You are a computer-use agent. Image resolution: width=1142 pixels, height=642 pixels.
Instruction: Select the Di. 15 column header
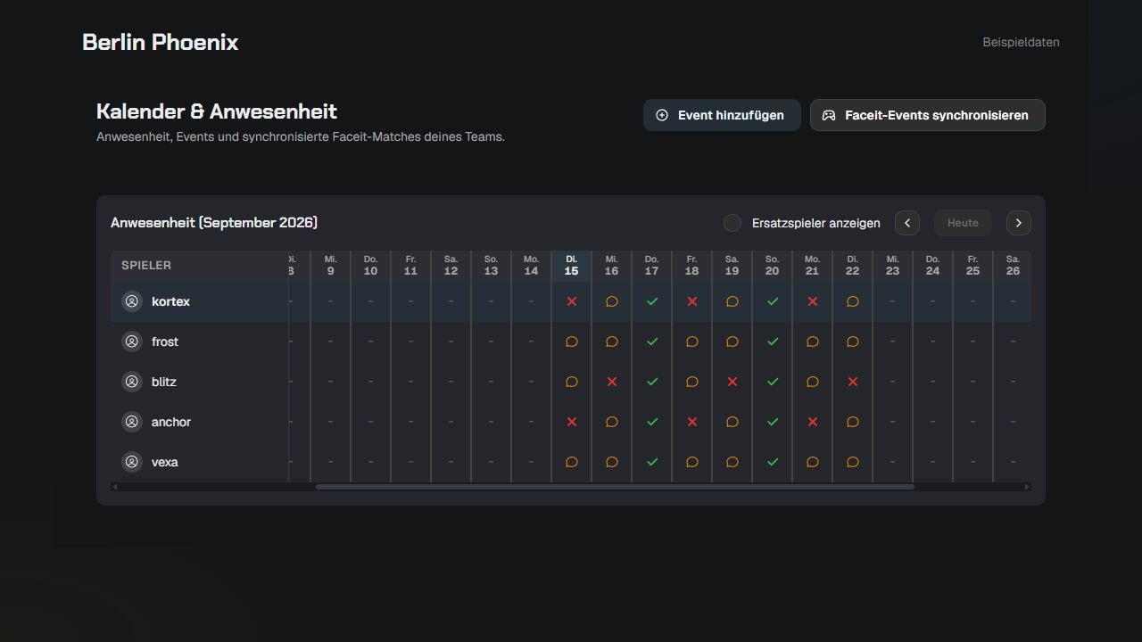coord(571,266)
